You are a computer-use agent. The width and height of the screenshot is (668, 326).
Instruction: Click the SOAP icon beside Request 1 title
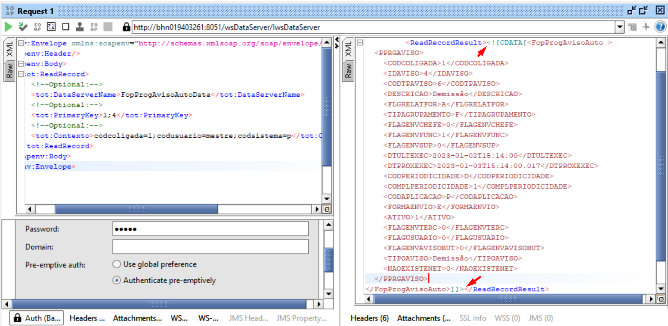pos(9,11)
